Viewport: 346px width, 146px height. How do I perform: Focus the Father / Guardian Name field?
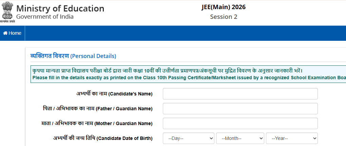pos(240,109)
